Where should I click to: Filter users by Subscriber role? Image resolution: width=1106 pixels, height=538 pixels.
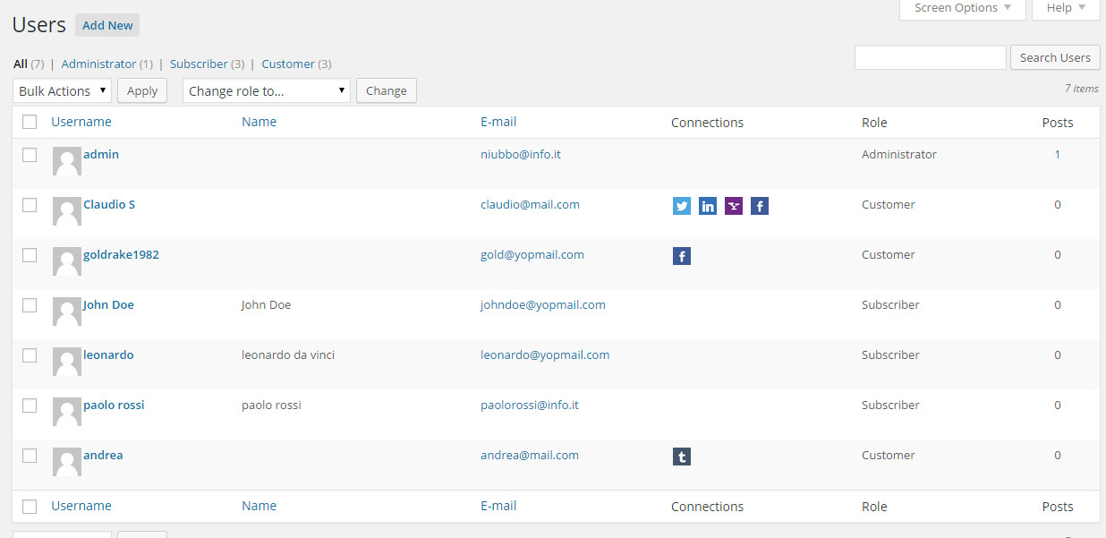pyautogui.click(x=199, y=64)
